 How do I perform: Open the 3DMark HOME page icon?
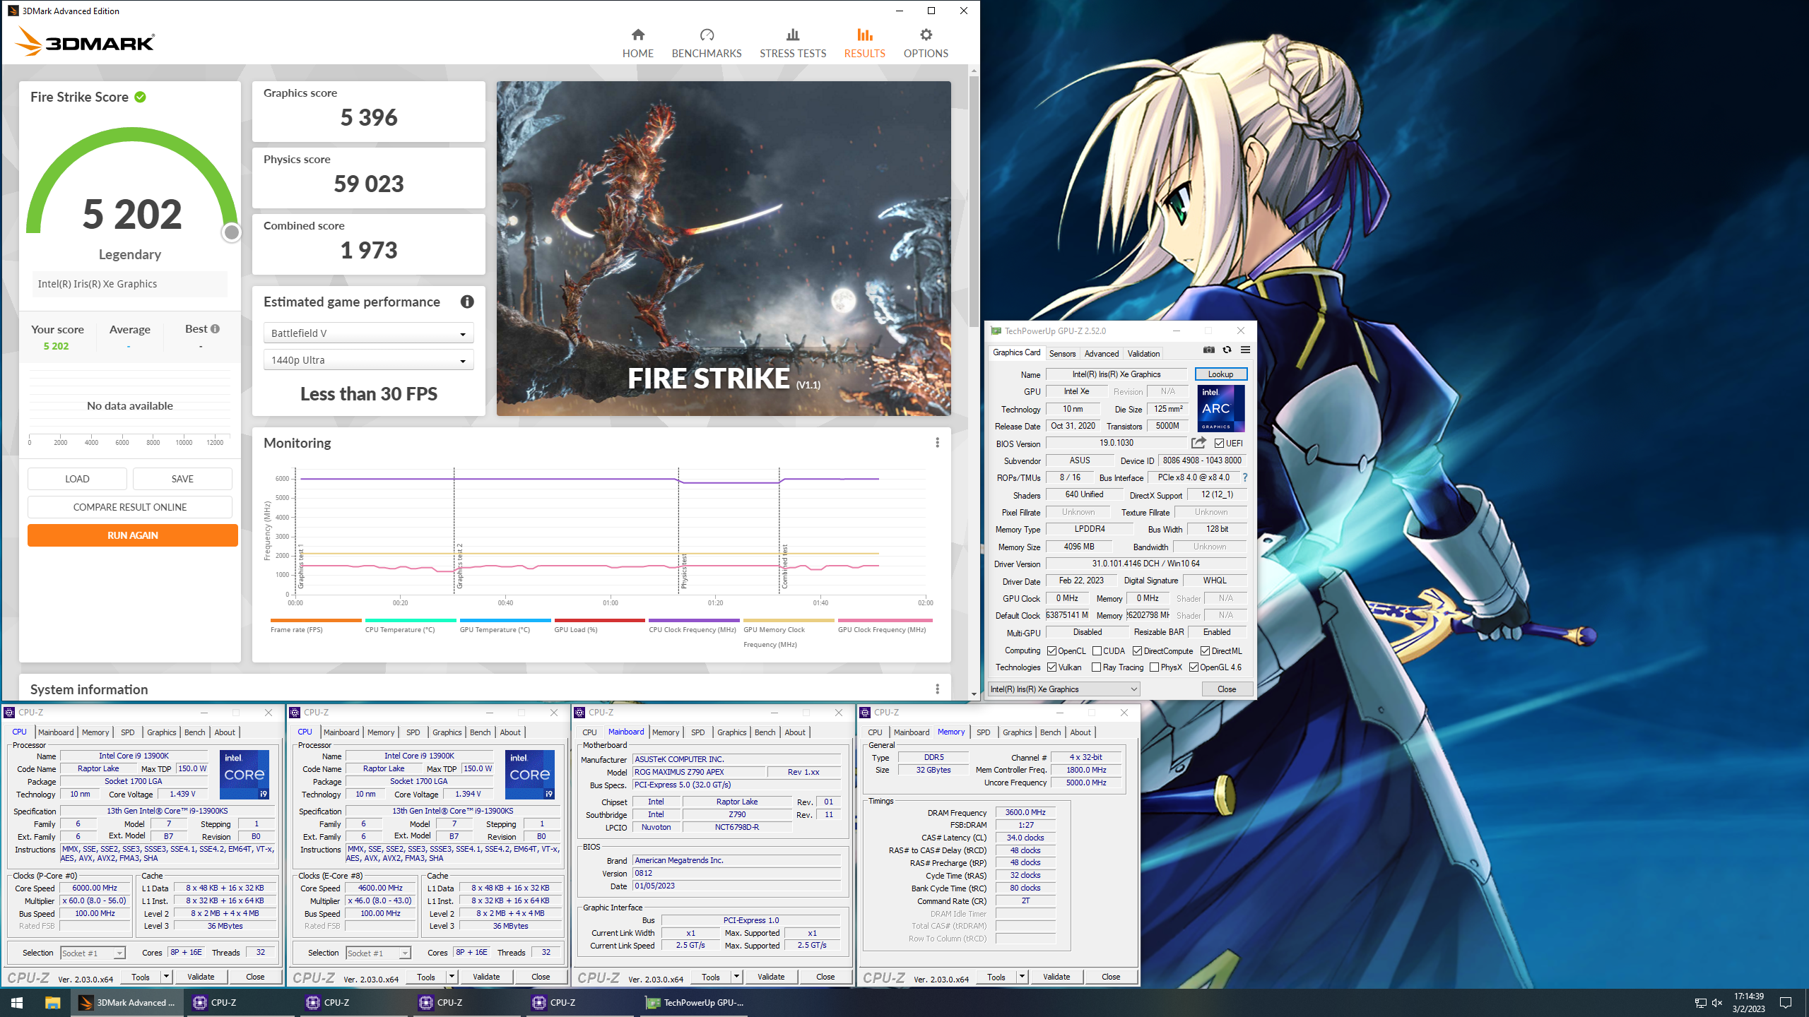(x=637, y=35)
